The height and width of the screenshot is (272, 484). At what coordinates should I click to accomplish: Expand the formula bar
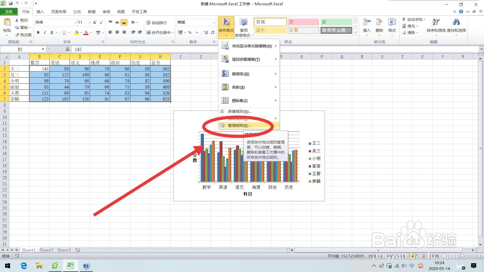(481, 49)
